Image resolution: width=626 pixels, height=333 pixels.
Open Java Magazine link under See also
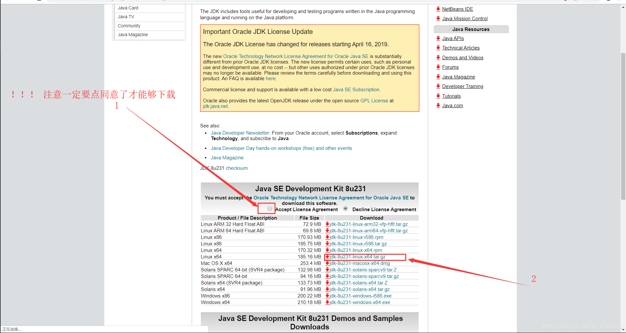coord(227,158)
